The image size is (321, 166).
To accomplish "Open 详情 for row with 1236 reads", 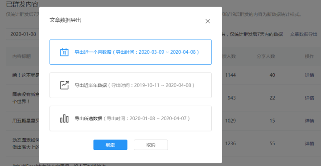I will 309,144.
